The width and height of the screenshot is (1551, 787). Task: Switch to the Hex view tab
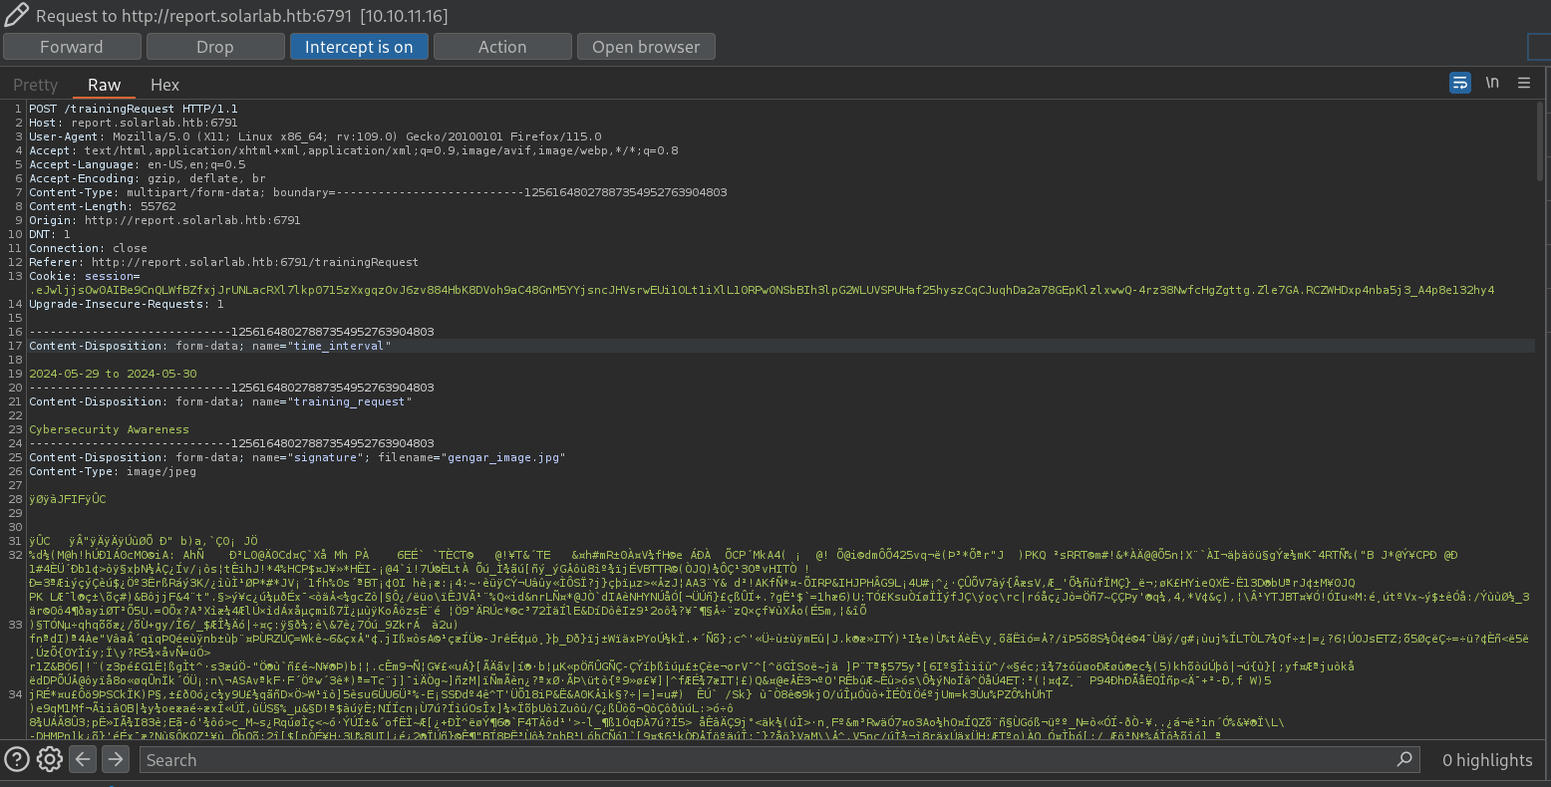click(x=164, y=85)
